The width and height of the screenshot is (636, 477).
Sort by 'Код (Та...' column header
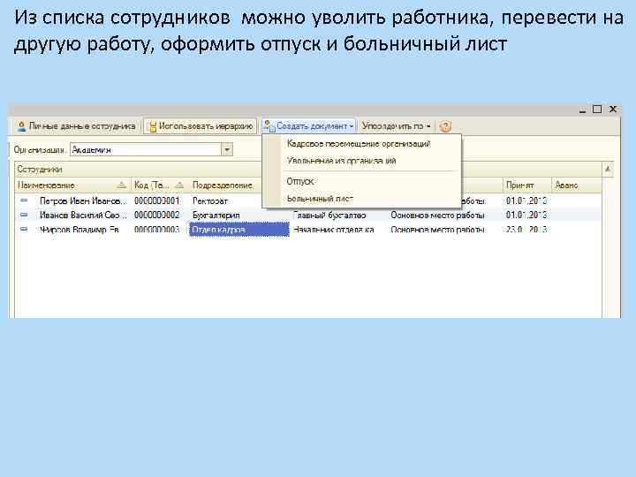click(x=159, y=185)
